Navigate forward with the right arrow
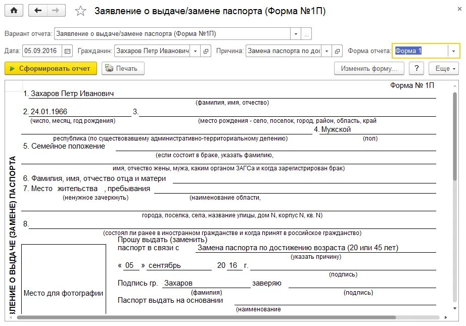Screen dimensions: 466x326 [56, 11]
